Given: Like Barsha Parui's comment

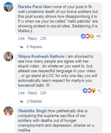Looking at the screenshot, I should click(21, 39).
